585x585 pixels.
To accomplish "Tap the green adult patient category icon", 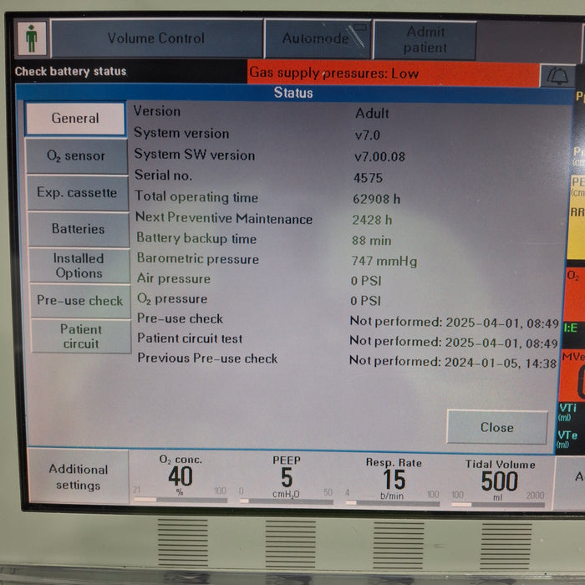I will click(32, 38).
